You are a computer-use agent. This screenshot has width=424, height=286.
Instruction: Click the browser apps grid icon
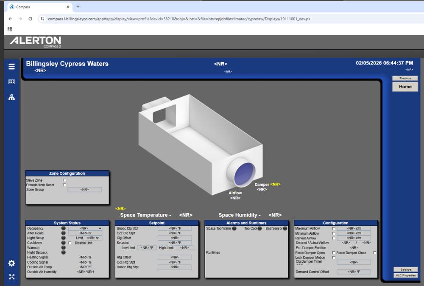click(10, 29)
